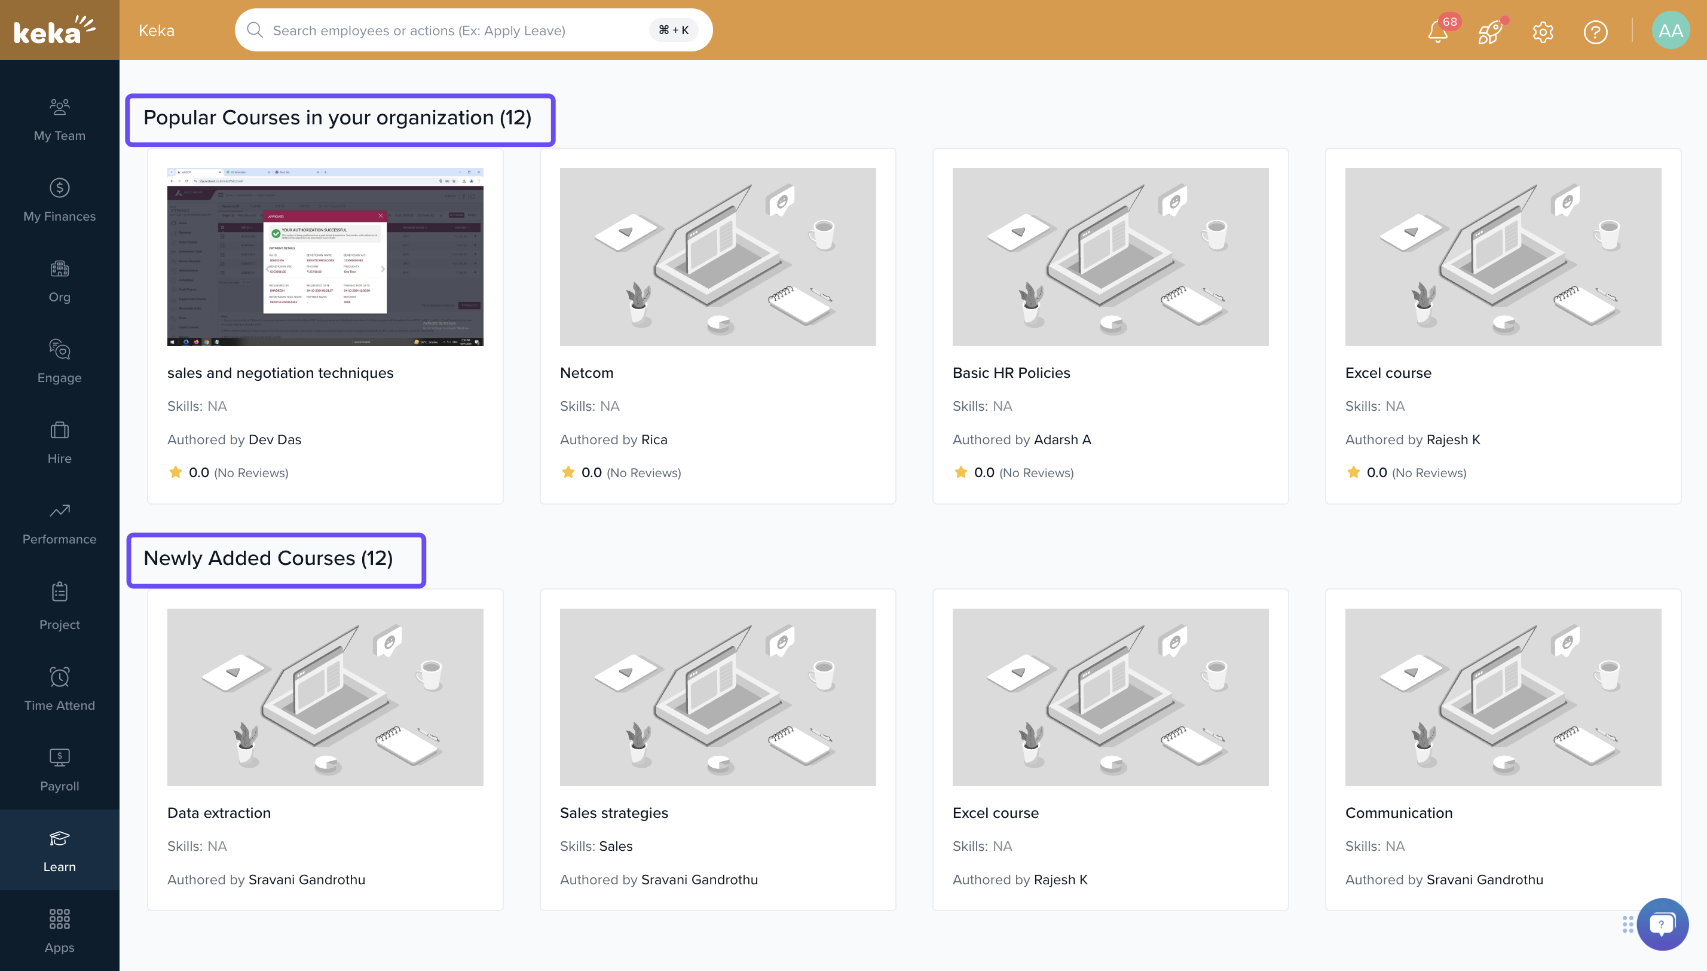This screenshot has width=1707, height=971.
Task: Click the rocket what's new icon
Action: (1489, 31)
